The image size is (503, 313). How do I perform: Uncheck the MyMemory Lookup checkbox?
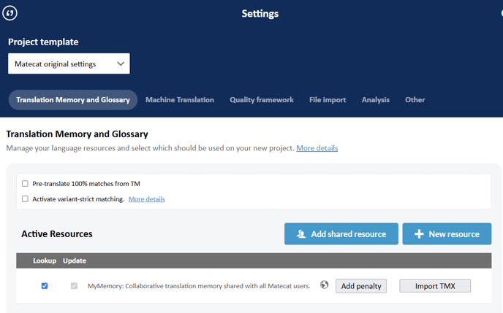click(45, 286)
